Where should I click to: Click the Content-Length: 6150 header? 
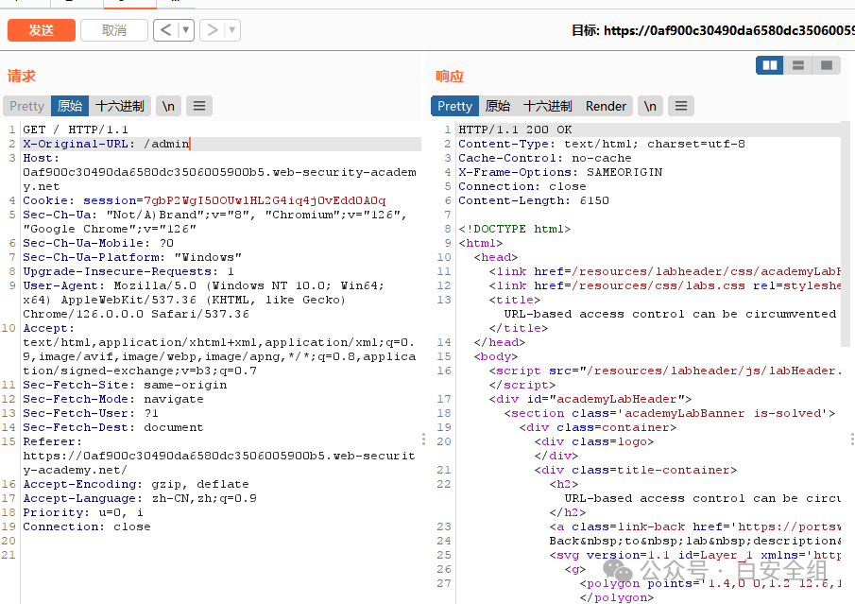[x=533, y=200]
